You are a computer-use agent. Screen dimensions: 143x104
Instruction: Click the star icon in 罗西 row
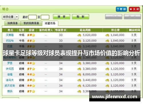click(x=33, y=63)
